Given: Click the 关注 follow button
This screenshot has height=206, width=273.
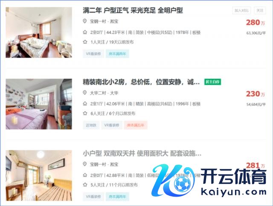Looking at the screenshot, I should pos(260,10).
